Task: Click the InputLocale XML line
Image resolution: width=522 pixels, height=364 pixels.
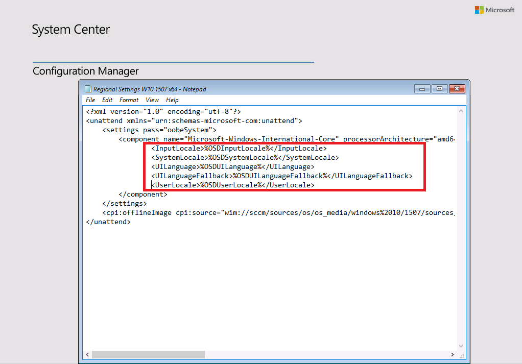Action: point(239,149)
